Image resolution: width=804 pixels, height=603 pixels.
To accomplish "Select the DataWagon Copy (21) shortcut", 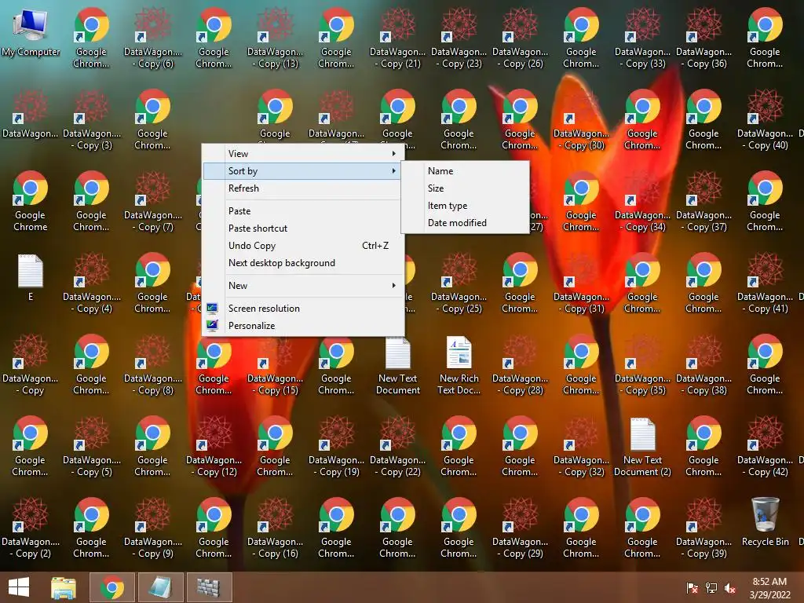I will [x=398, y=38].
